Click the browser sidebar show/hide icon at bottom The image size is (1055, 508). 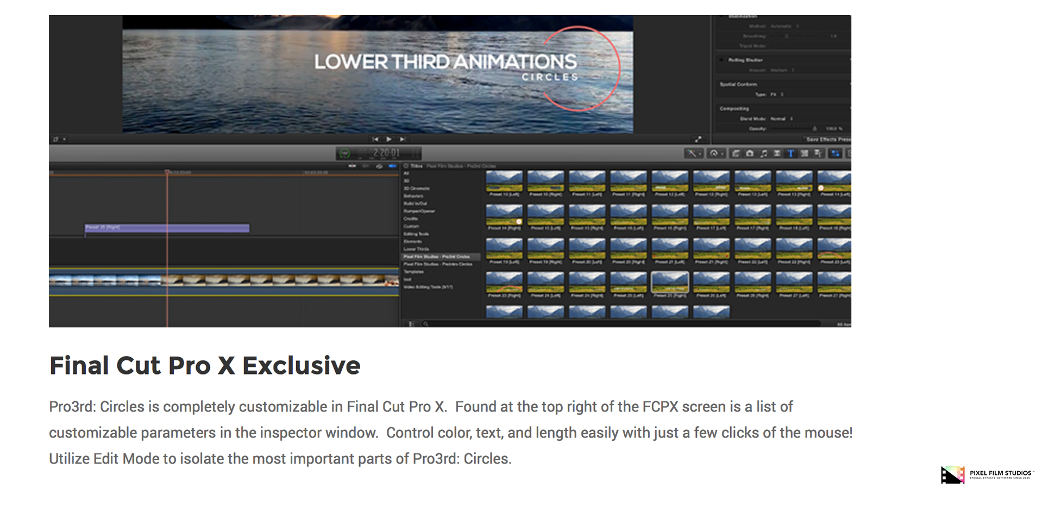[x=411, y=324]
